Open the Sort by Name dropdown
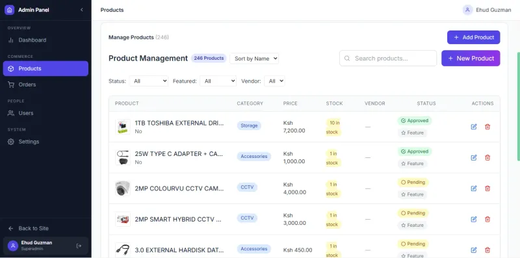Screen dimensions: 520x258 pyautogui.click(x=254, y=58)
